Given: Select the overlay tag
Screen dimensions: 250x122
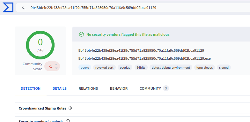Looking at the screenshot, I should pyautogui.click(x=125, y=68).
